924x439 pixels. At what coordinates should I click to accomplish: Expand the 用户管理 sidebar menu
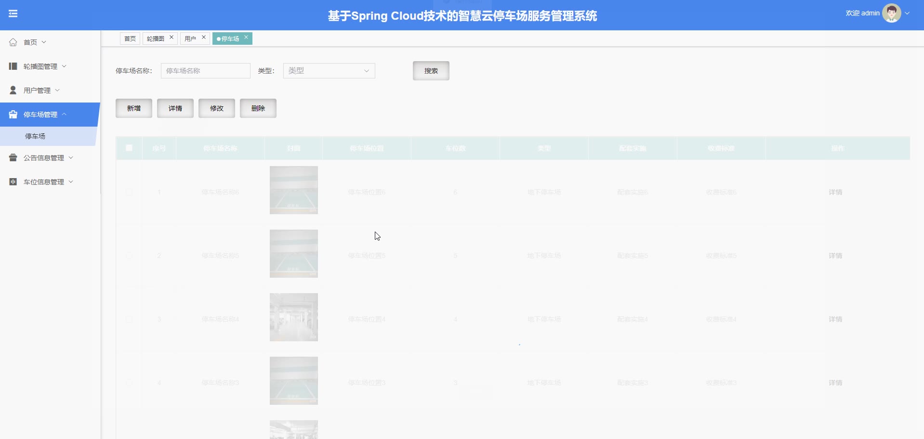[x=57, y=90]
